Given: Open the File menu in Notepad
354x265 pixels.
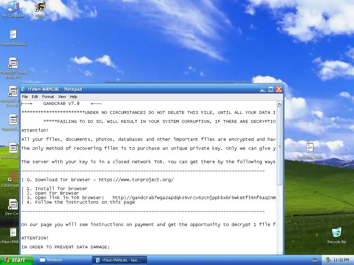Looking at the screenshot, I should tap(25, 97).
